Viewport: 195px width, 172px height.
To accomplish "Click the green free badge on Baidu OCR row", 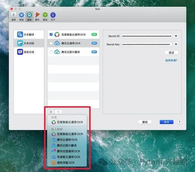I will 94,34.
